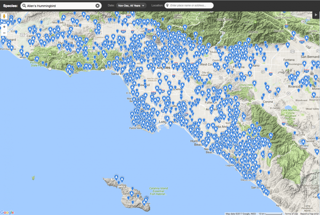This screenshot has width=320, height=215.
Task: Click the Catalina Island Essential Fish Habitat label
Action: [158, 191]
